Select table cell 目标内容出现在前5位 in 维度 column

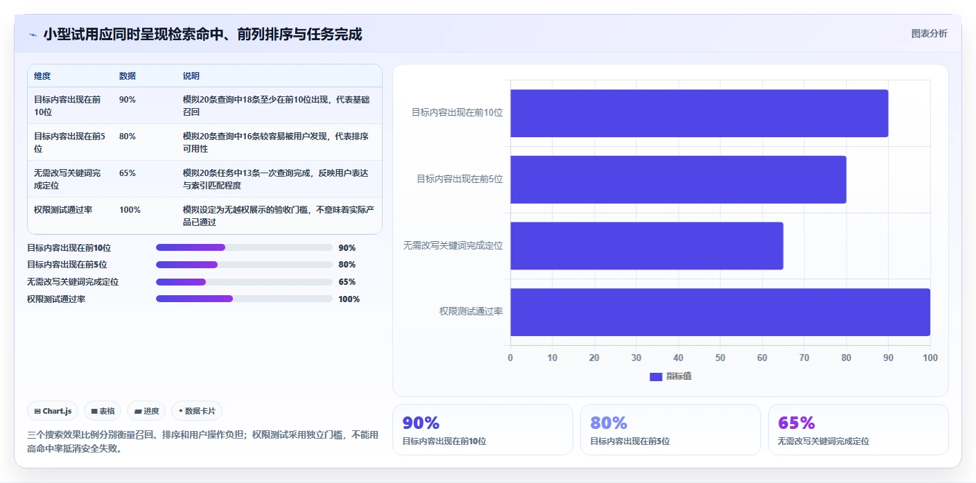pyautogui.click(x=69, y=142)
